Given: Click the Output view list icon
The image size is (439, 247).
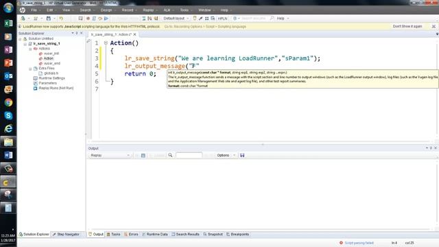Looking at the screenshot, I should 143,156.
